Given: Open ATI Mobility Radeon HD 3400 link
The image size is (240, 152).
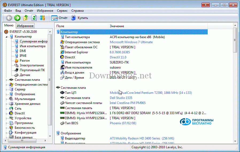Looking at the screenshot, I should click(x=142, y=138).
